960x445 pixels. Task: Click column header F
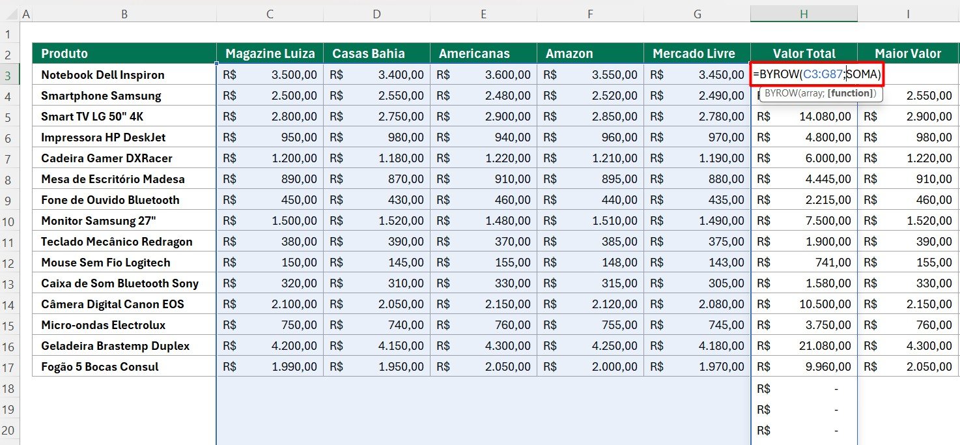(x=590, y=14)
